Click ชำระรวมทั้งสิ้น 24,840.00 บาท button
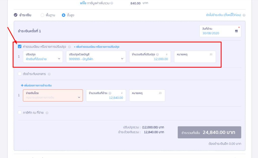Viewport: 258px width, 158px height. tap(209, 132)
